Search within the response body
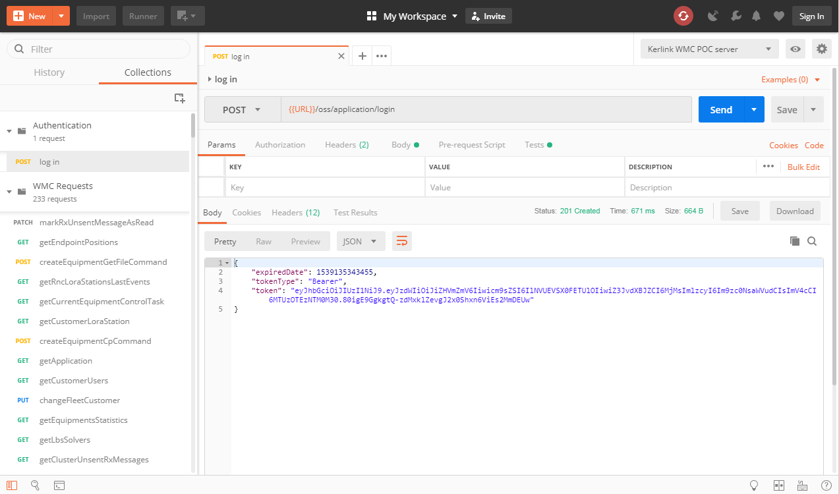The width and height of the screenshot is (839, 494). click(x=812, y=241)
